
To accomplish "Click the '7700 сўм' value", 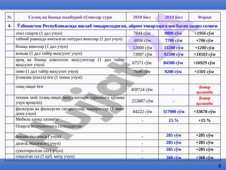I will pos(174,41).
